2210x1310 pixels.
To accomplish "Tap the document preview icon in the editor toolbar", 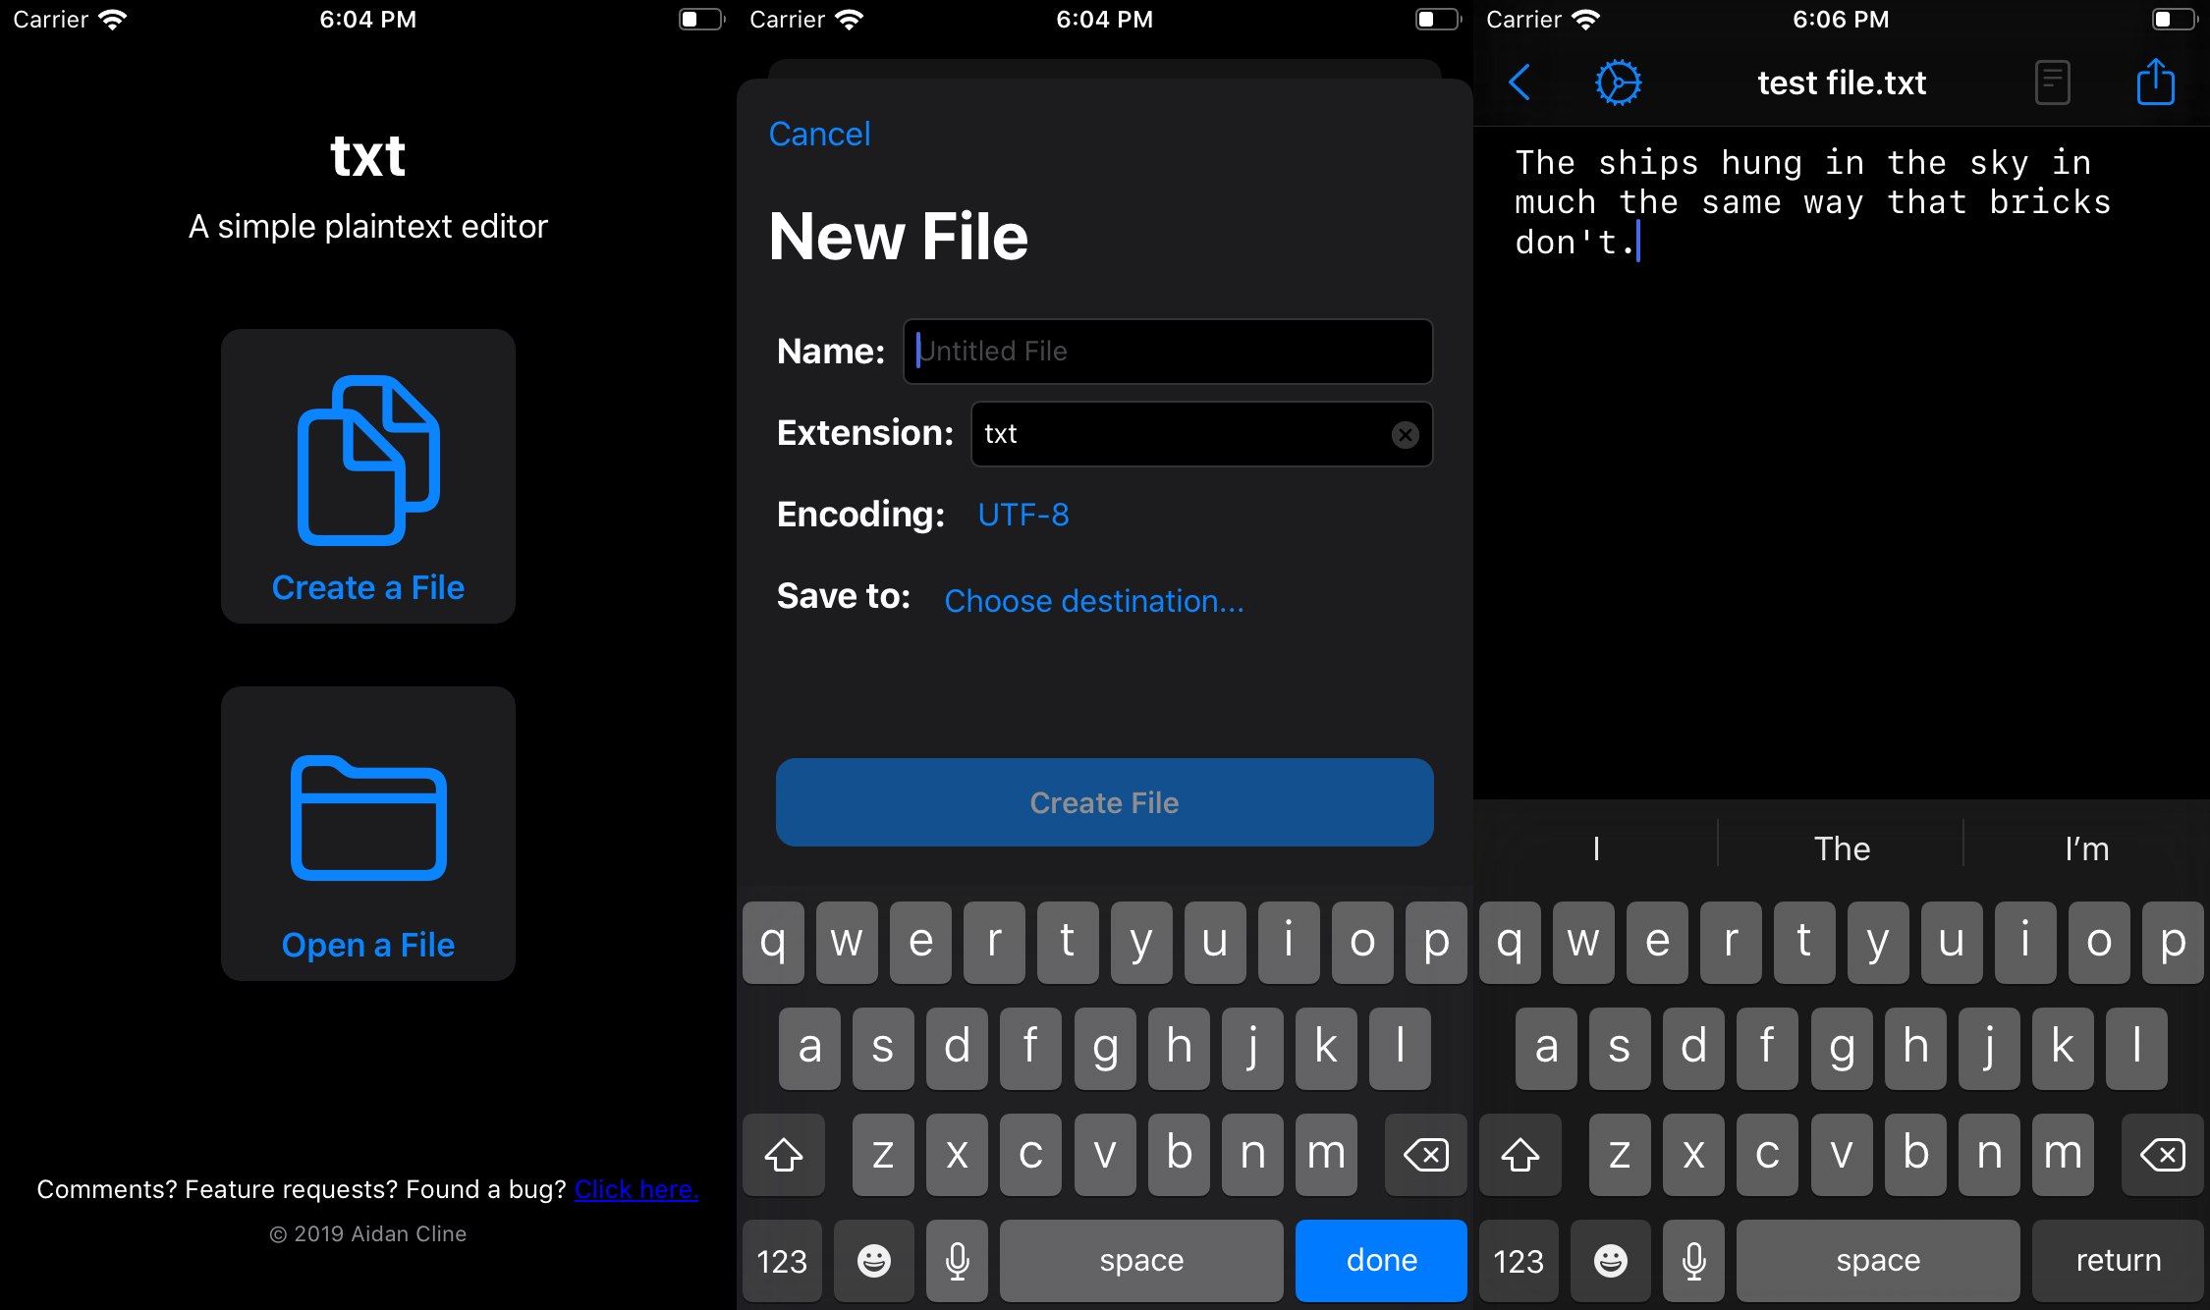I will 2053,82.
